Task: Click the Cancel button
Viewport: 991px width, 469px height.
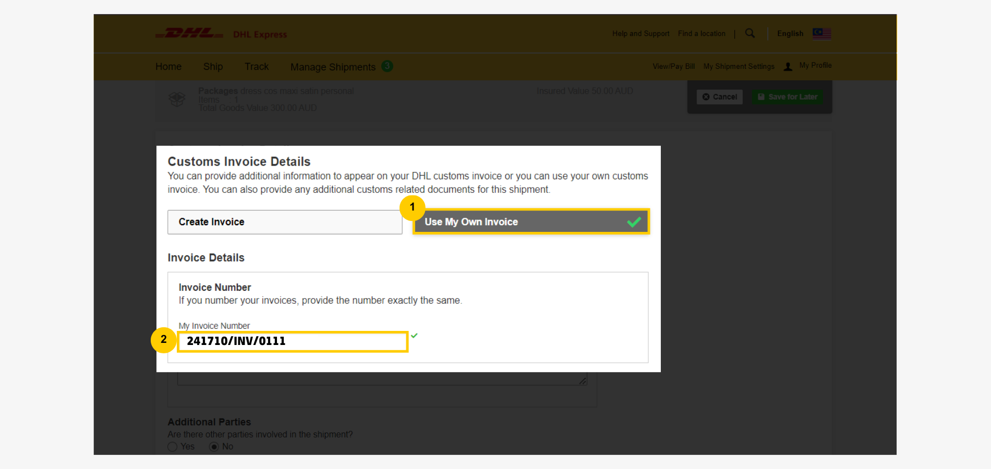Action: [720, 97]
